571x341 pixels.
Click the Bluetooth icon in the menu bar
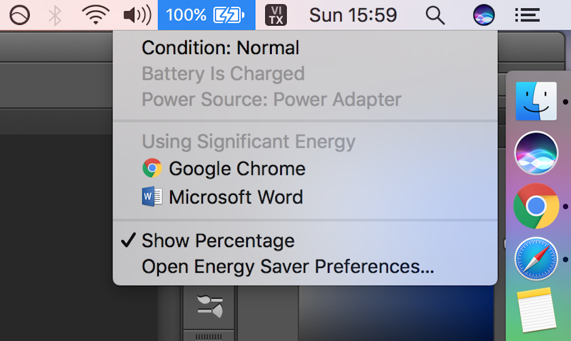click(x=55, y=15)
